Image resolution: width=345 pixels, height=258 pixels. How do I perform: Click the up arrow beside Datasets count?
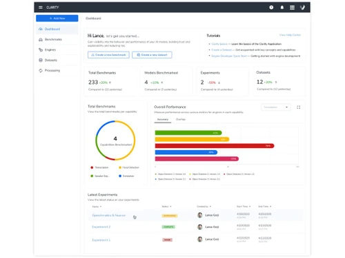(x=276, y=82)
